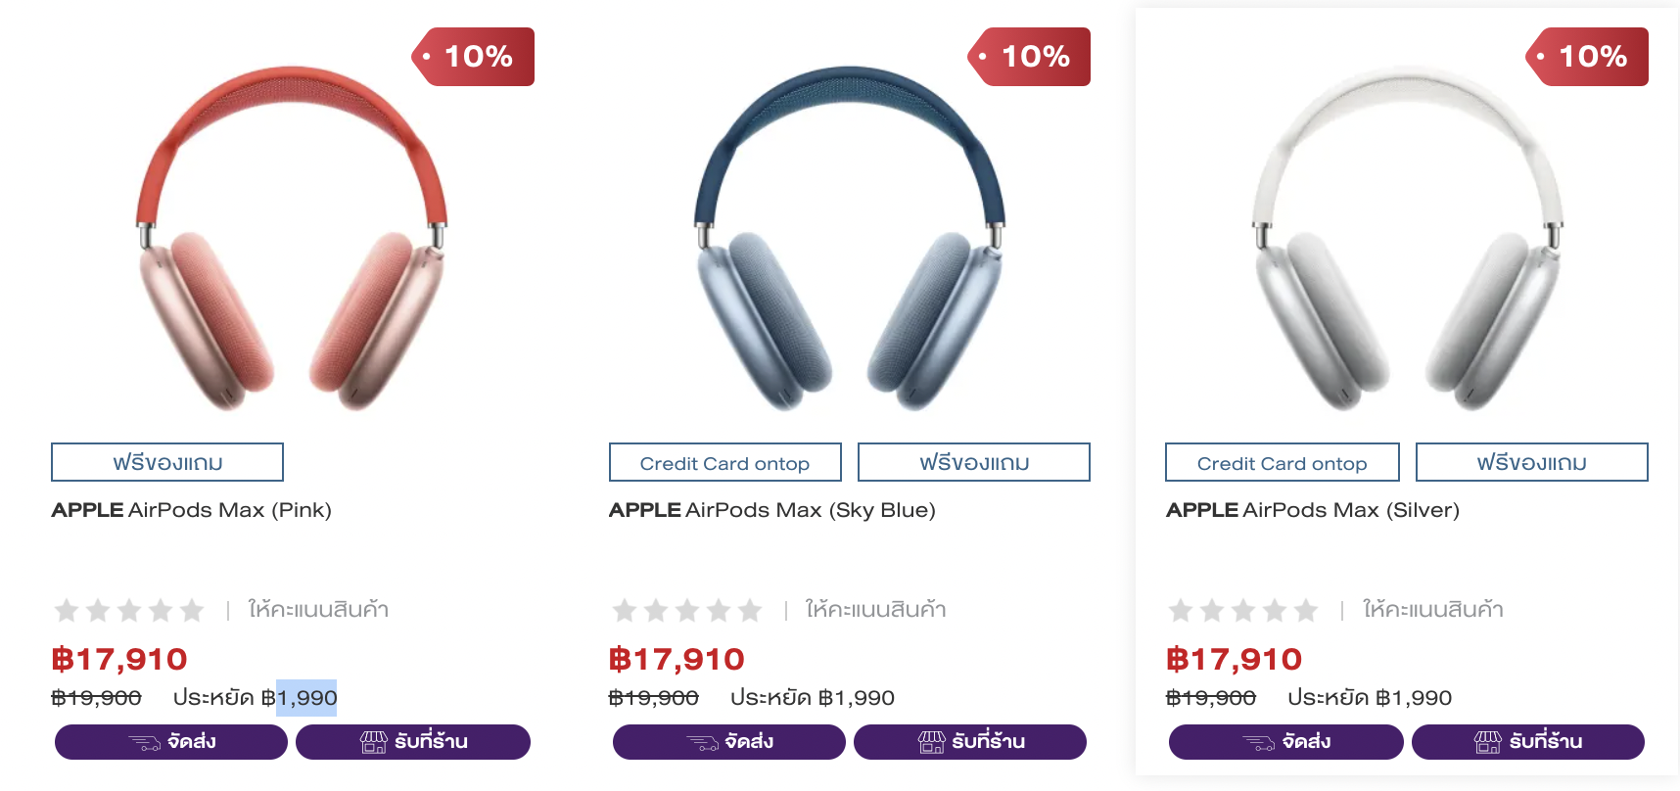Click the 10% discount tag on Silver AirPods
The width and height of the screenshot is (1680, 791).
(x=1589, y=57)
